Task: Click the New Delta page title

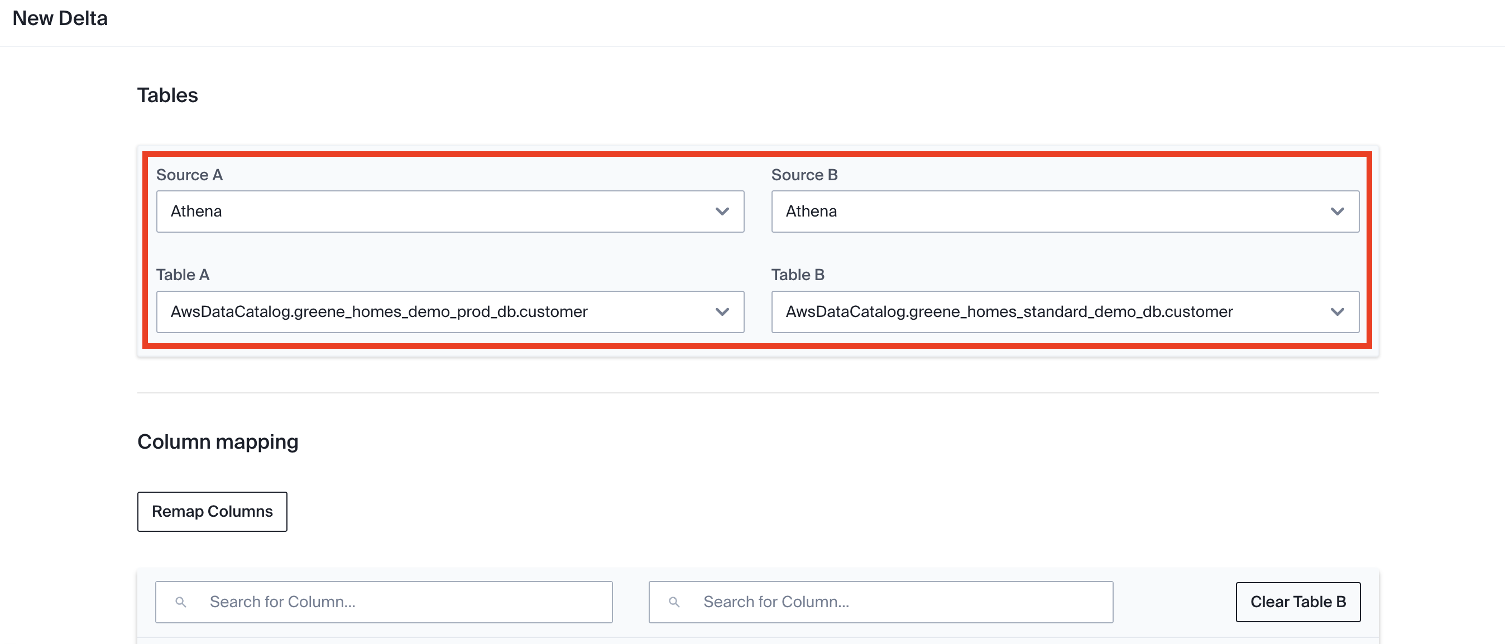Action: tap(60, 18)
